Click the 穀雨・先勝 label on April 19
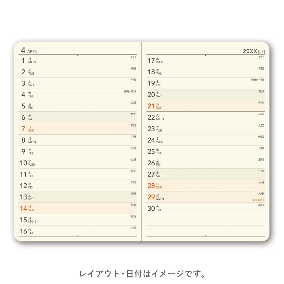The width and height of the screenshot is (284, 284). [x=257, y=80]
